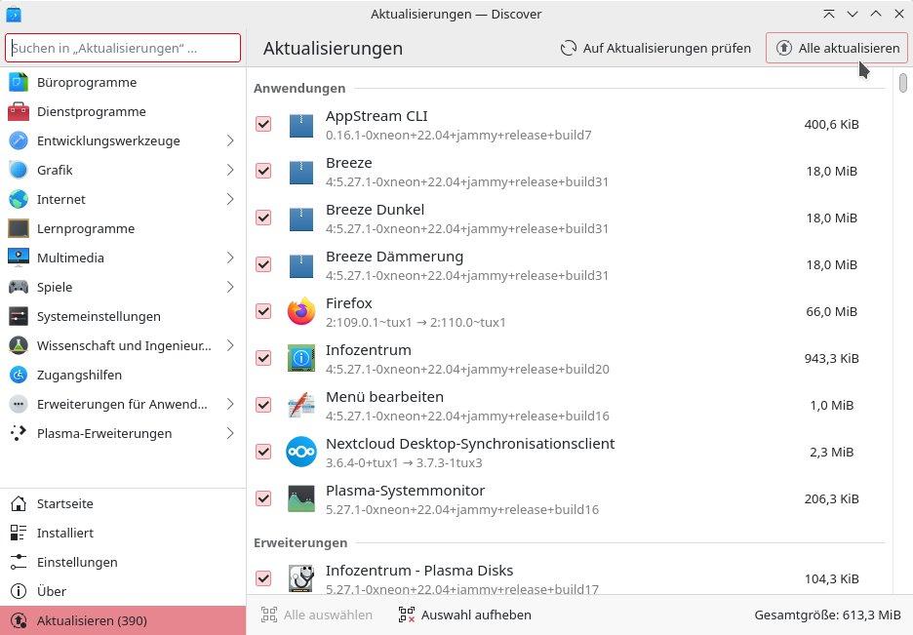Uncheck the Firefox update checkbox
The height and width of the screenshot is (635, 913).
263,312
